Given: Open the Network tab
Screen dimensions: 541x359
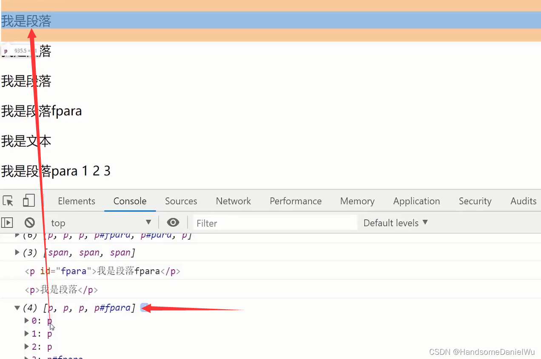Looking at the screenshot, I should click(x=233, y=201).
